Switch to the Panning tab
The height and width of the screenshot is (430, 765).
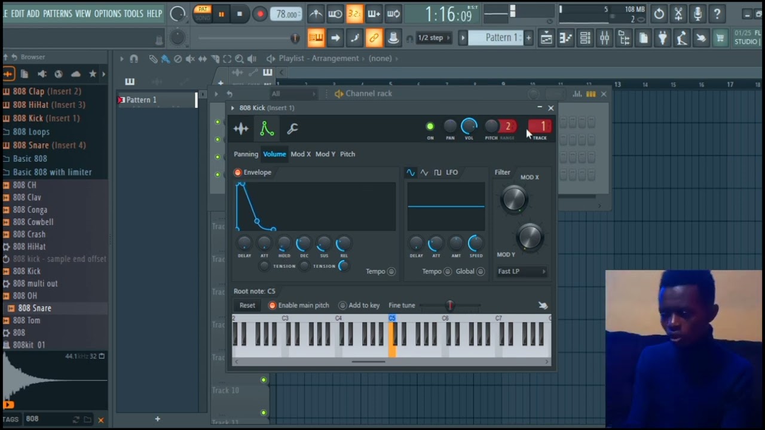point(246,154)
